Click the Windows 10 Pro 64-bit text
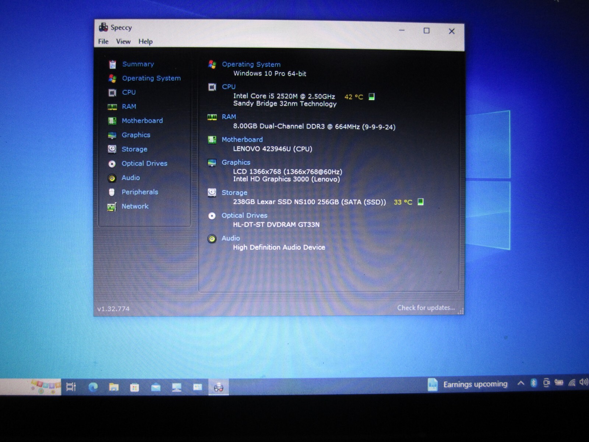The height and width of the screenshot is (442, 589). 270,74
